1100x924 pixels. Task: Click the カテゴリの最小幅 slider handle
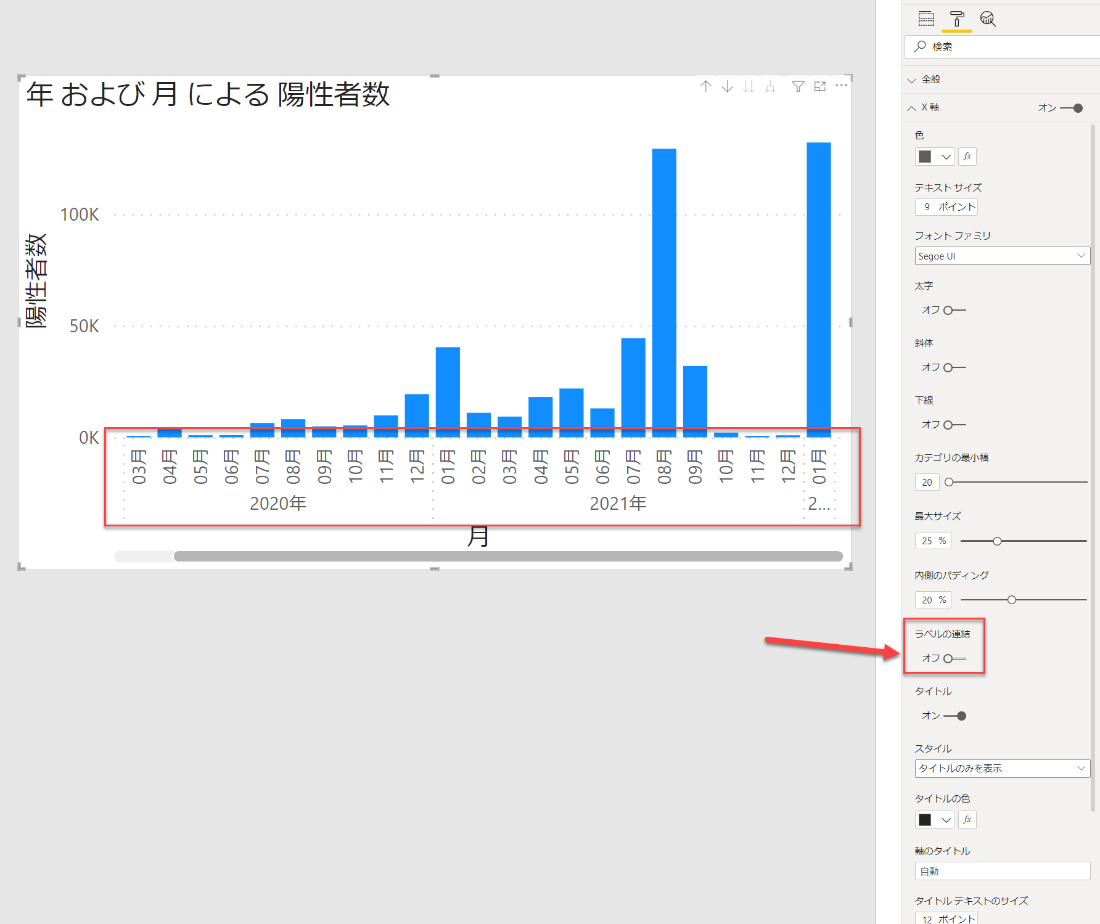coord(949,482)
